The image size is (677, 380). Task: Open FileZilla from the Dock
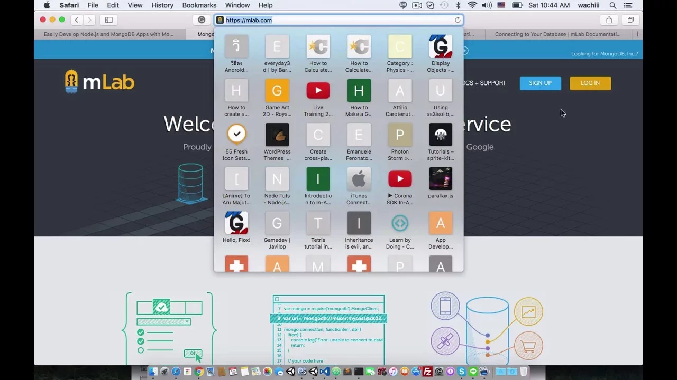[427, 372]
